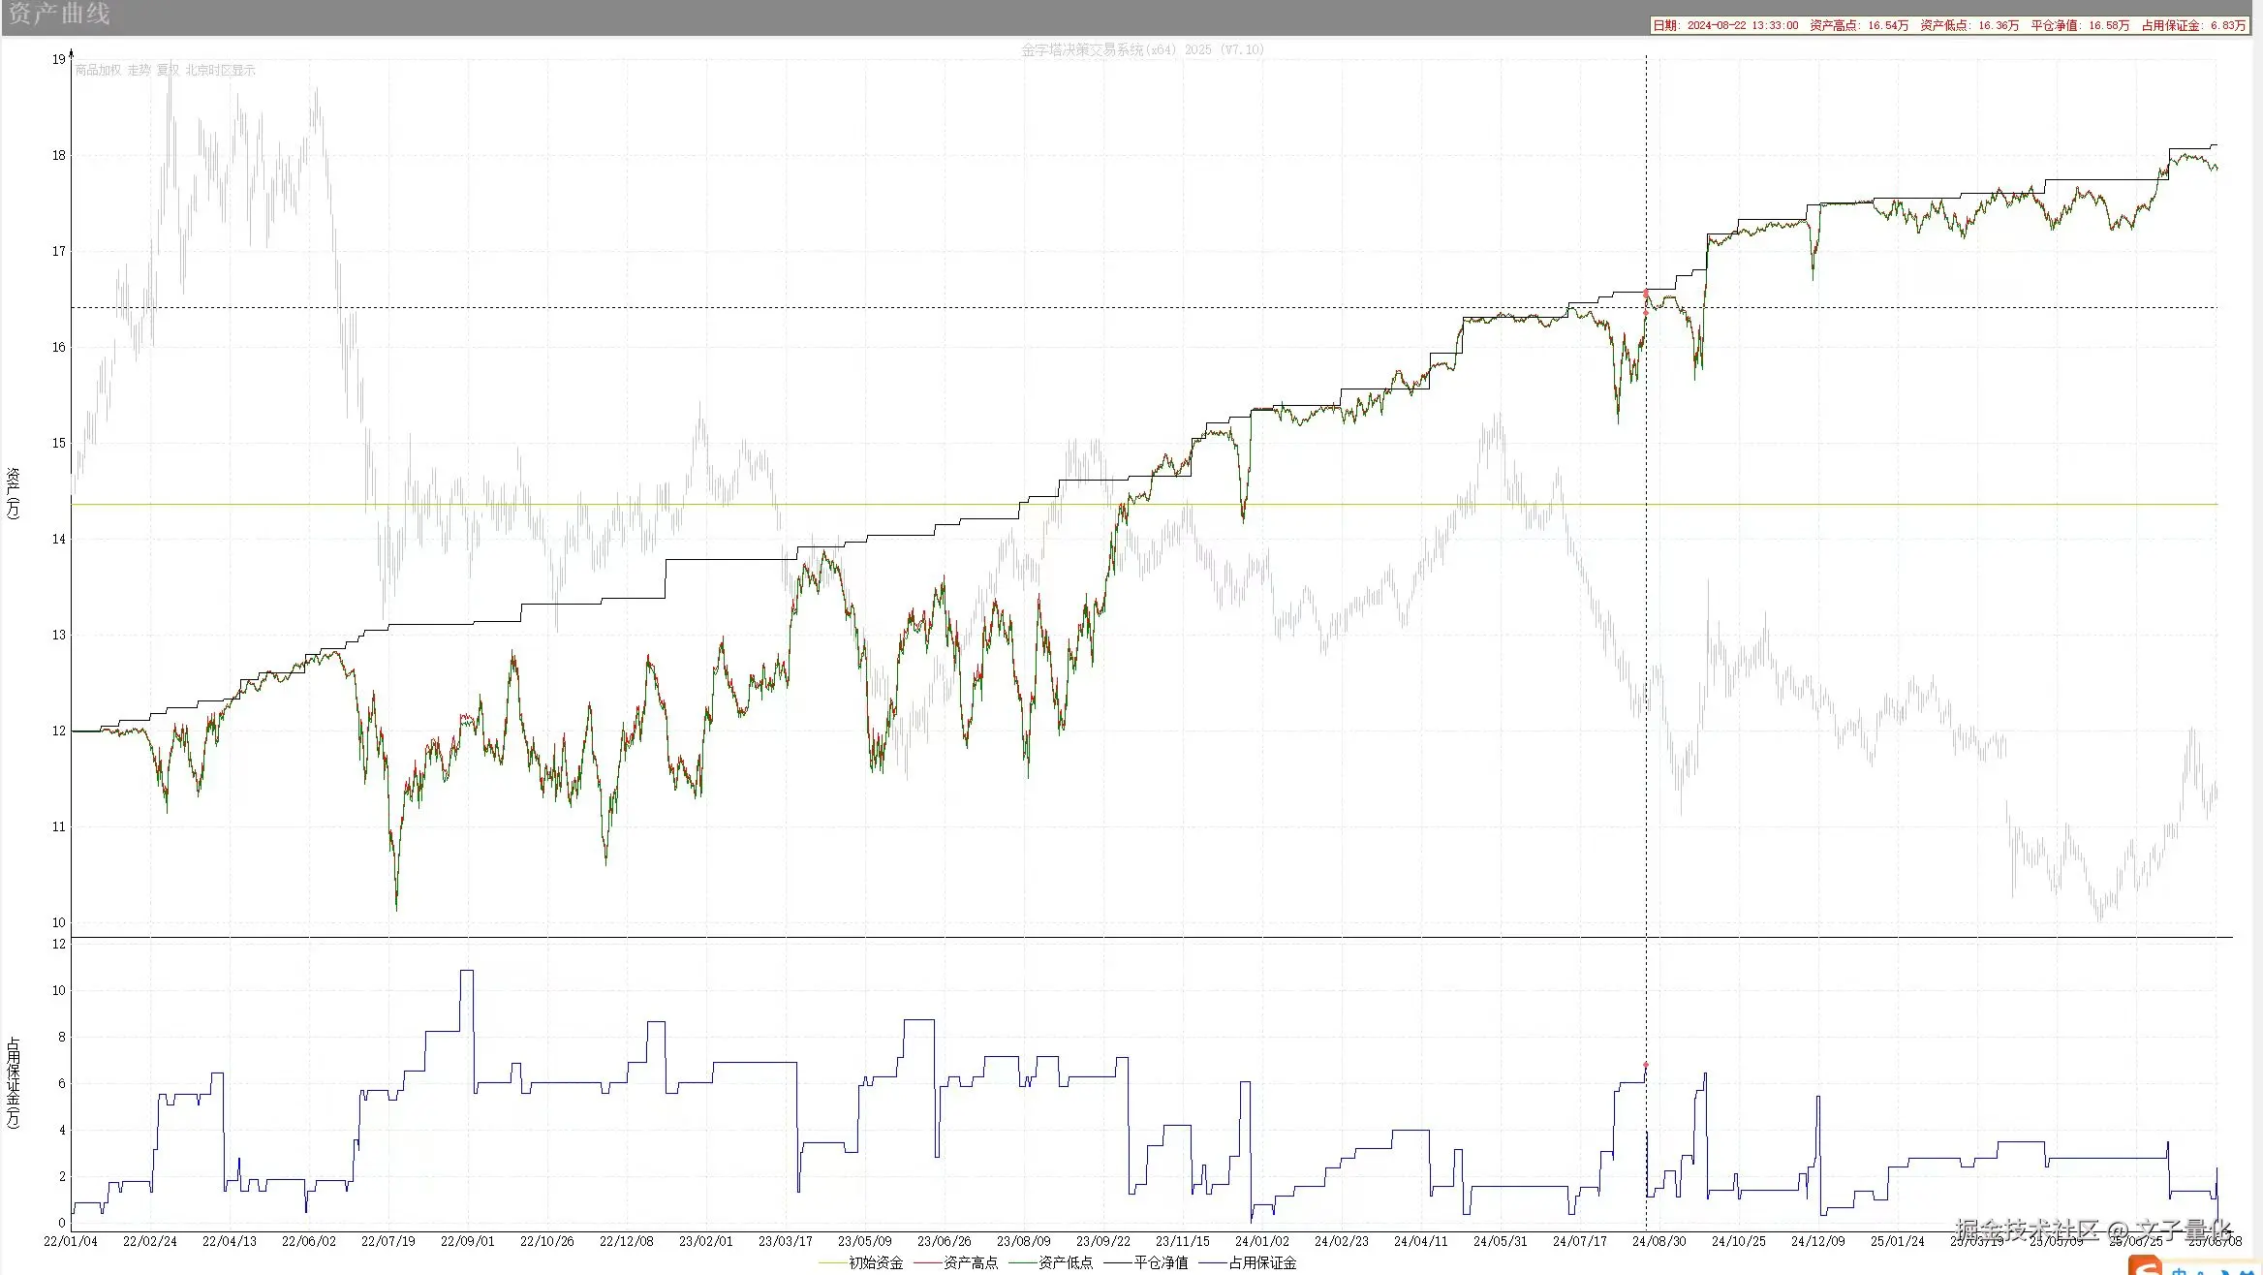Click the 初始资金 legend line swatch

832,1262
